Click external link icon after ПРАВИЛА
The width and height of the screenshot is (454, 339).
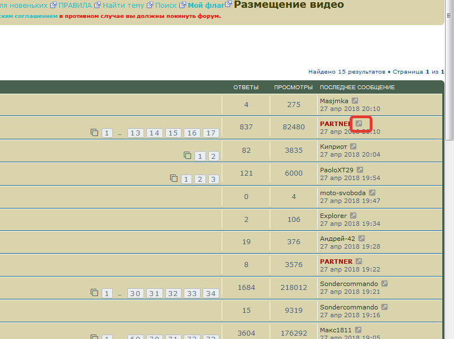(x=97, y=5)
